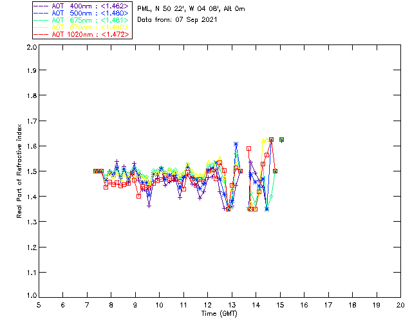Viewport: 412px width, 330px height.
Task: Click the 1.7 y-axis tick label
Action: point(32,121)
